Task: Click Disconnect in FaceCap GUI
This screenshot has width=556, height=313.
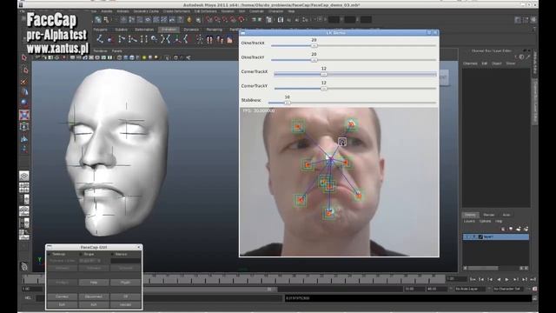Action: coord(93,296)
